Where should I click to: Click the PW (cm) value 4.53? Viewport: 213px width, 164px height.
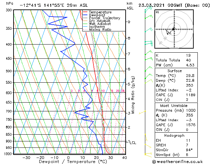(x=190, y=65)
